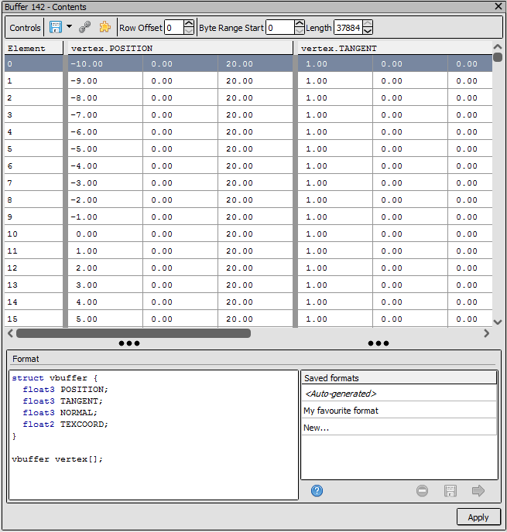Click the vertical scrollbar thumb
507x532 pixels.
(x=498, y=57)
